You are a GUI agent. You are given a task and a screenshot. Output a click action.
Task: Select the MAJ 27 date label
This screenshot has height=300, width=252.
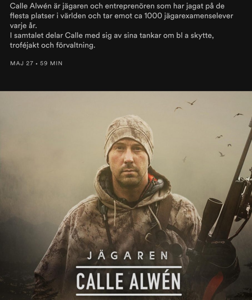click(22, 63)
